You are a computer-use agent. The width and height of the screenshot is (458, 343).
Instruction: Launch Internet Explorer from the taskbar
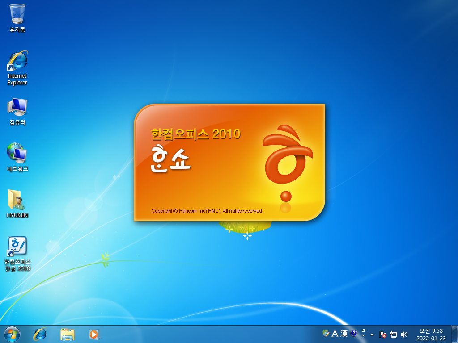tap(40, 334)
